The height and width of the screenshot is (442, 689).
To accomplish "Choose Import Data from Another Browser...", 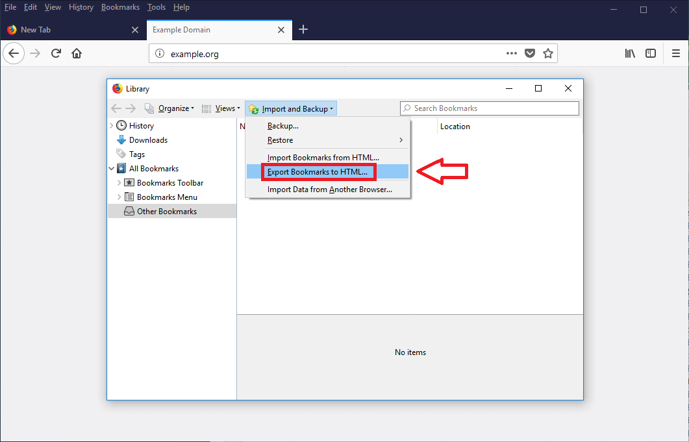I will click(x=328, y=190).
